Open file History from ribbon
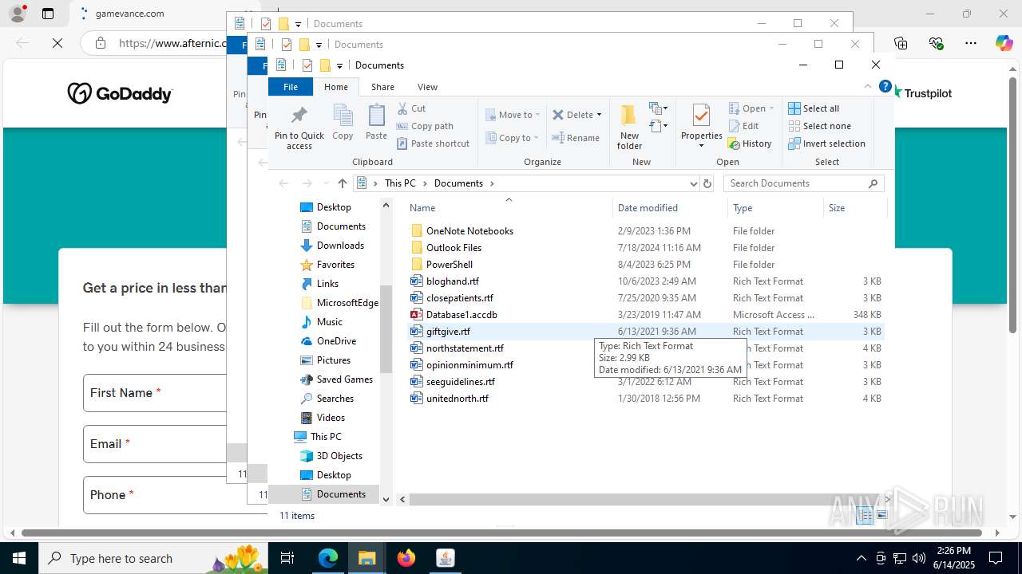The width and height of the screenshot is (1022, 574). (749, 143)
